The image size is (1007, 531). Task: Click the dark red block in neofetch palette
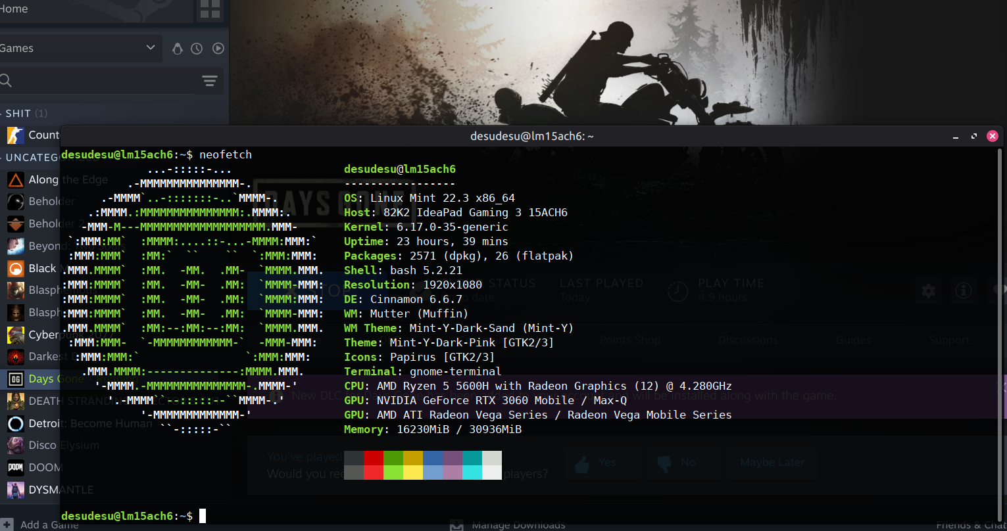pyautogui.click(x=374, y=458)
